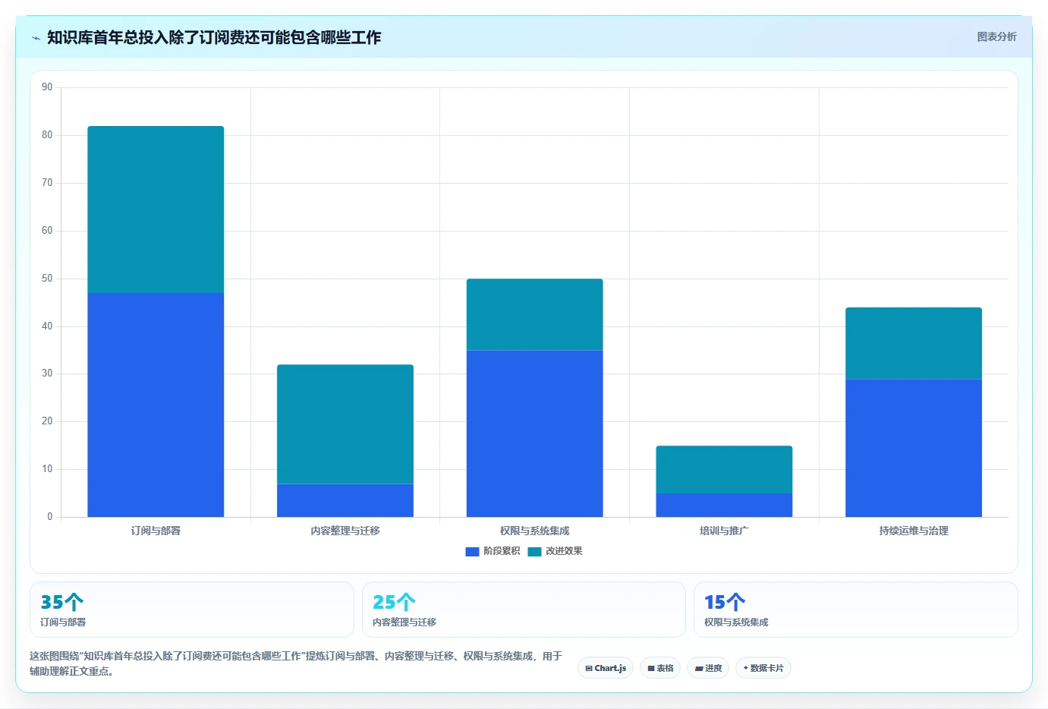Screen dimensions: 1048x709
Task: Click the teal 改进效果 bar for 持续运维与治理
Action: click(x=914, y=343)
